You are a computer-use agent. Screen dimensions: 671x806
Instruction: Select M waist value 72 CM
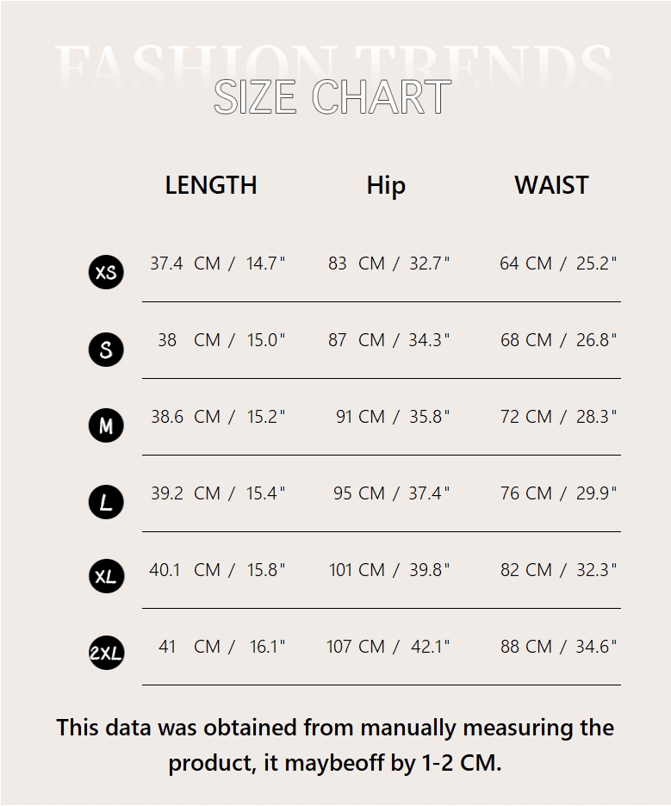(x=526, y=417)
